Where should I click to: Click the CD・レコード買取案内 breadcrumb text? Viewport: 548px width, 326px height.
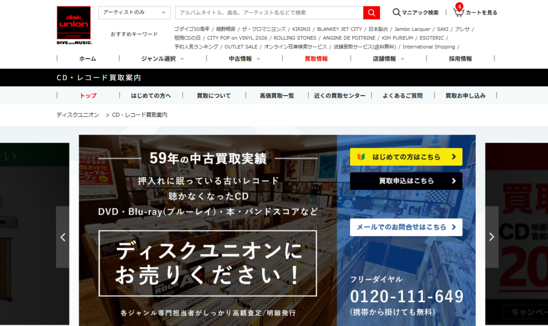140,115
